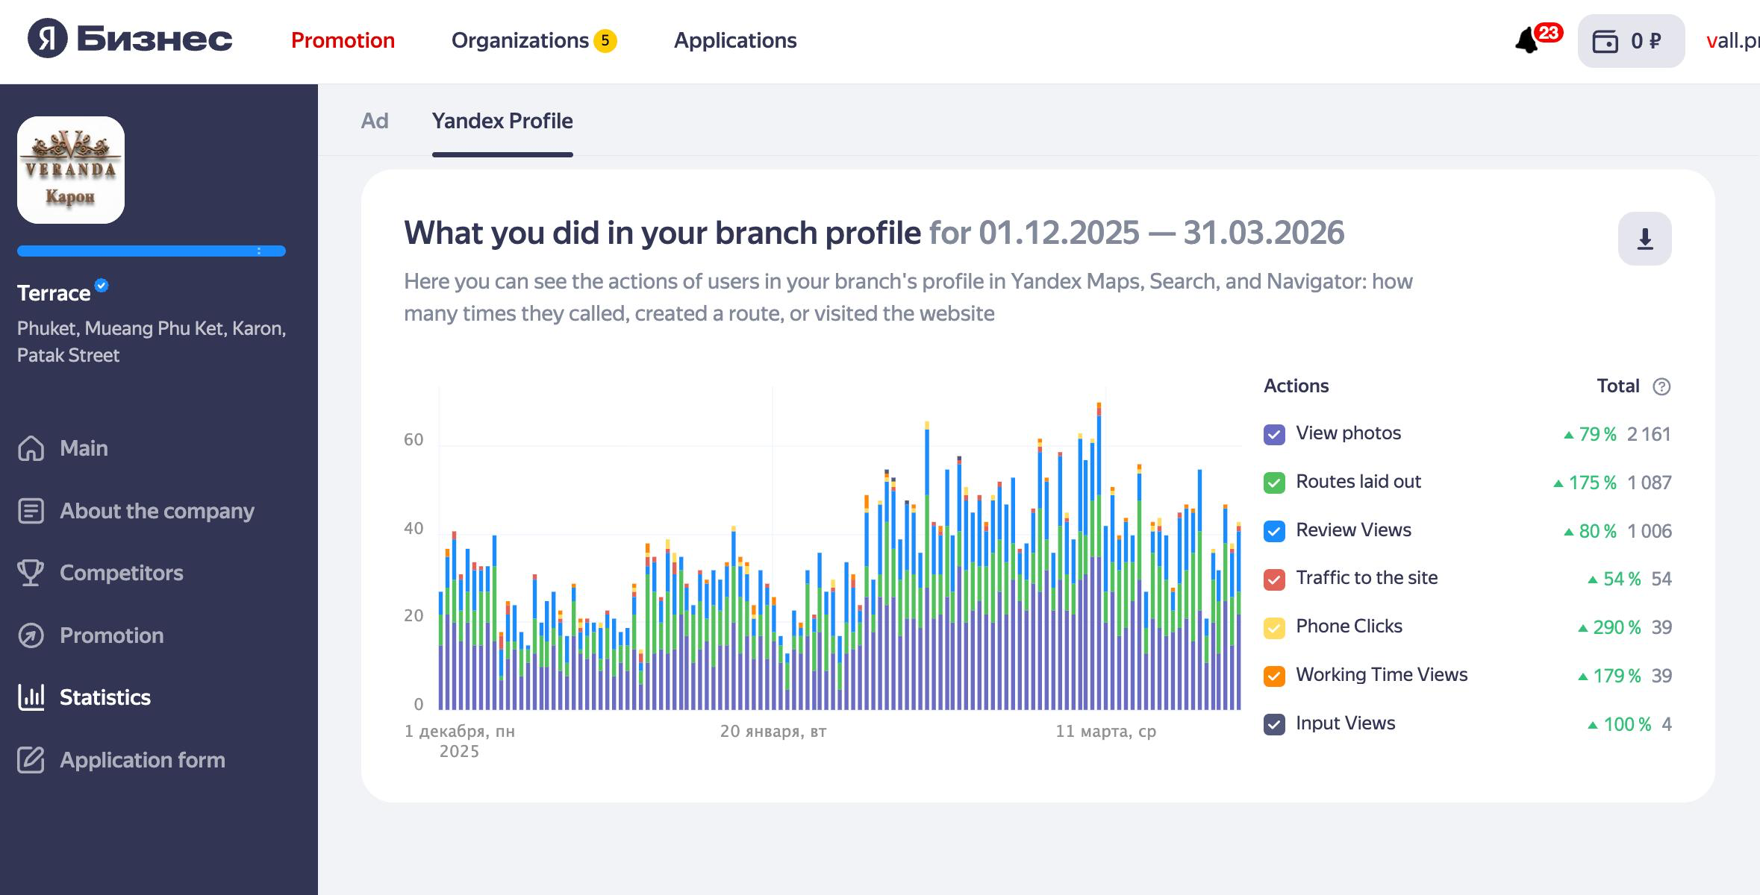This screenshot has width=1760, height=895.
Task: Uncheck the Routes laid out checkbox
Action: coord(1274,483)
